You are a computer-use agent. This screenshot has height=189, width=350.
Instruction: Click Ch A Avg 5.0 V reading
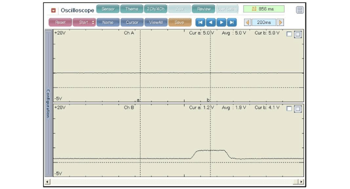(x=234, y=33)
